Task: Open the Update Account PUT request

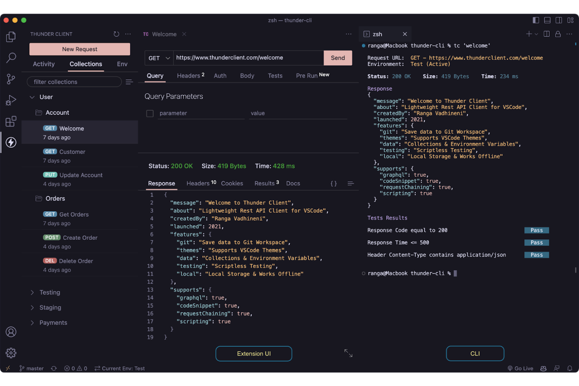Action: click(80, 179)
